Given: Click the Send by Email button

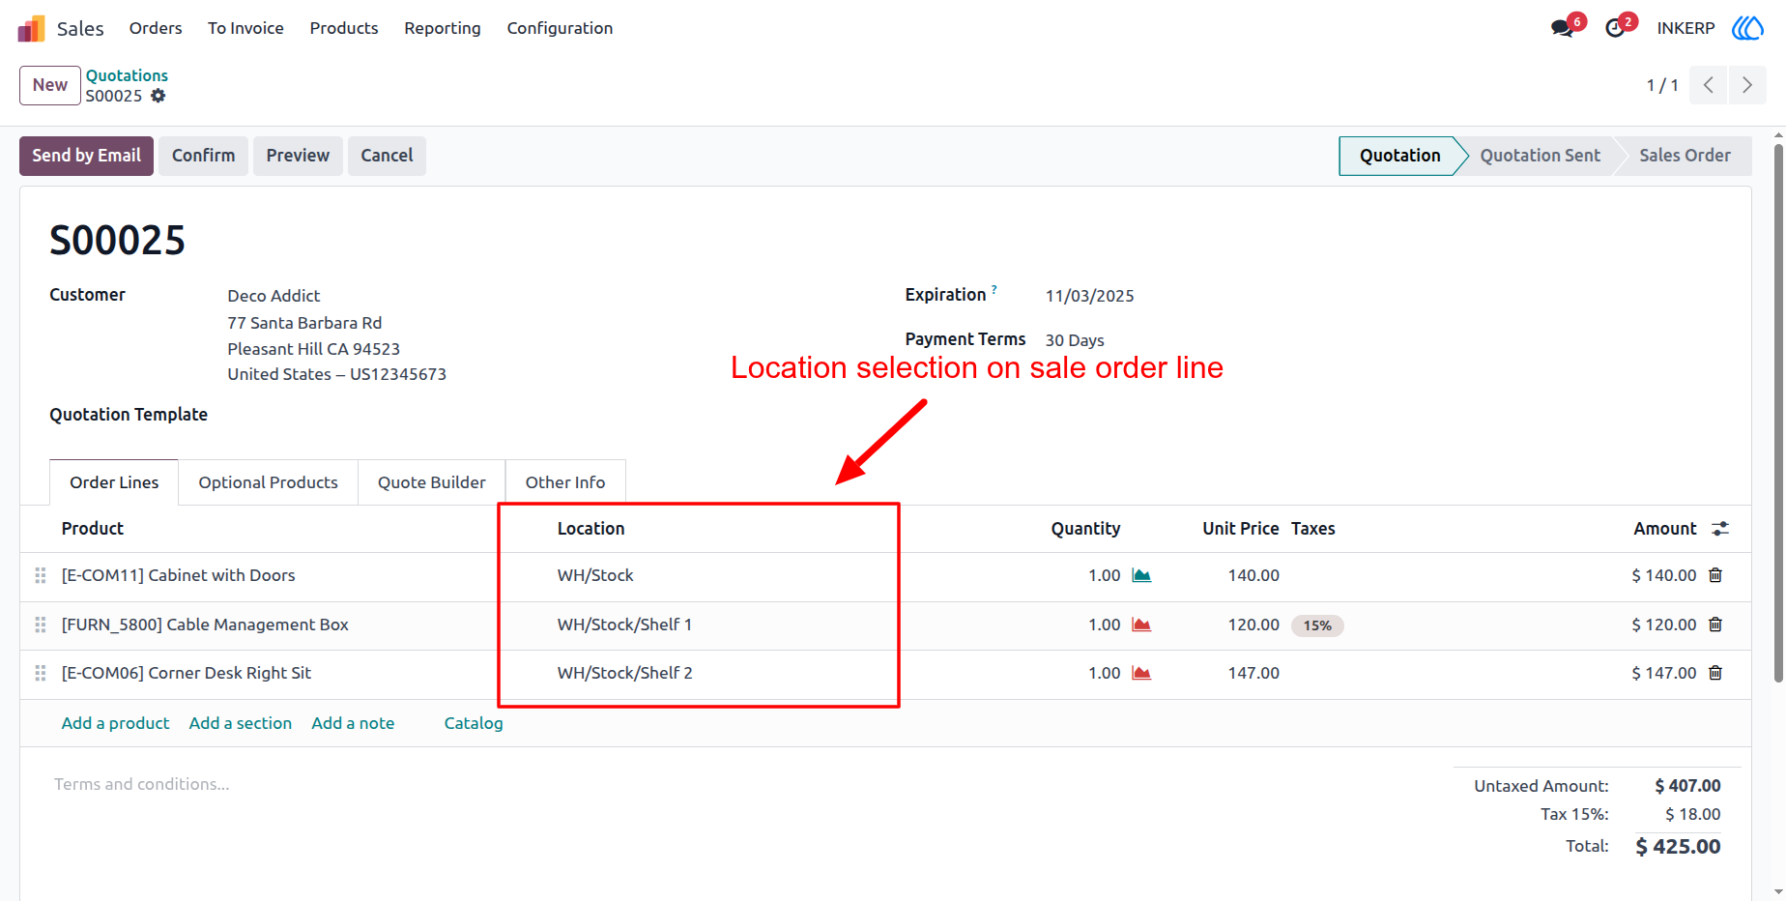Looking at the screenshot, I should tap(86, 156).
